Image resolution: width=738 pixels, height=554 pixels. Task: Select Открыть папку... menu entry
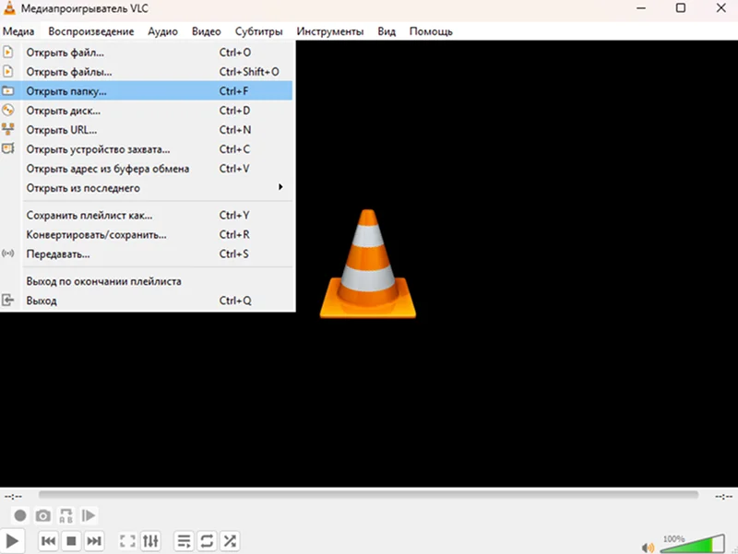[x=147, y=90]
